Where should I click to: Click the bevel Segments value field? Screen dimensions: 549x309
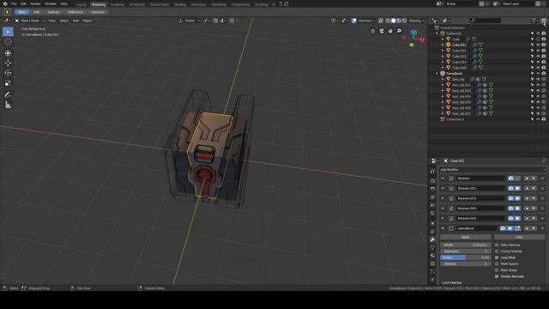pos(465,251)
